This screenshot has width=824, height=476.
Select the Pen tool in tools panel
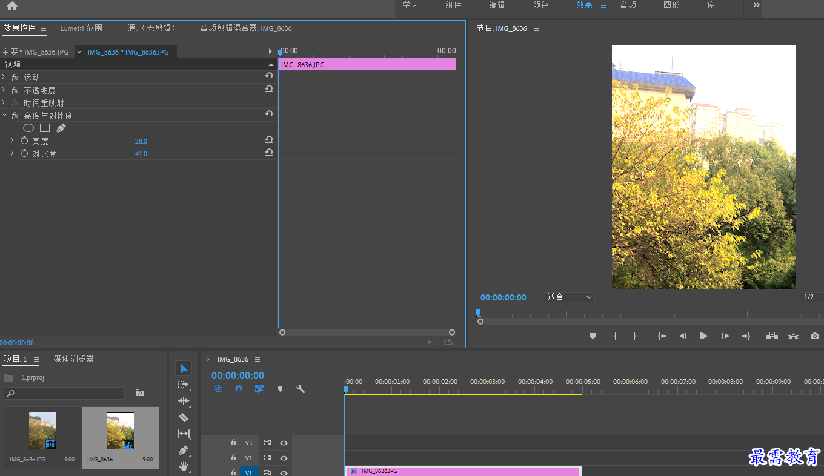[x=184, y=450]
